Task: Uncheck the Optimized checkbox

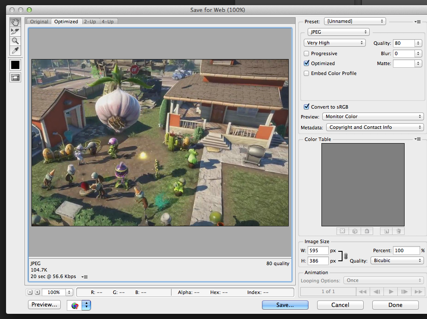Action: coord(306,63)
